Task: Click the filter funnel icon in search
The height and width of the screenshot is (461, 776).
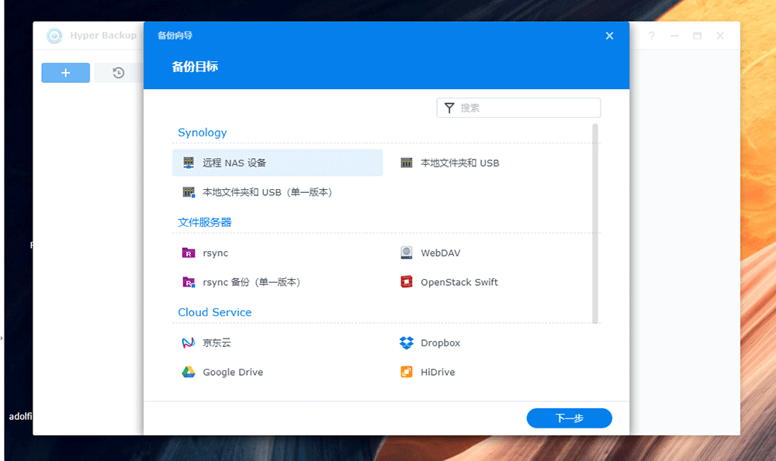Action: 449,108
